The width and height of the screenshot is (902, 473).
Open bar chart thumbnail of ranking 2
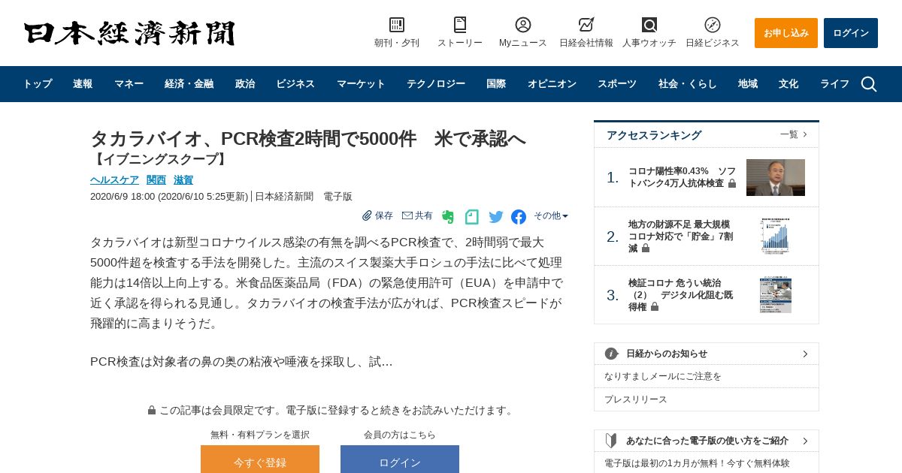(776, 236)
